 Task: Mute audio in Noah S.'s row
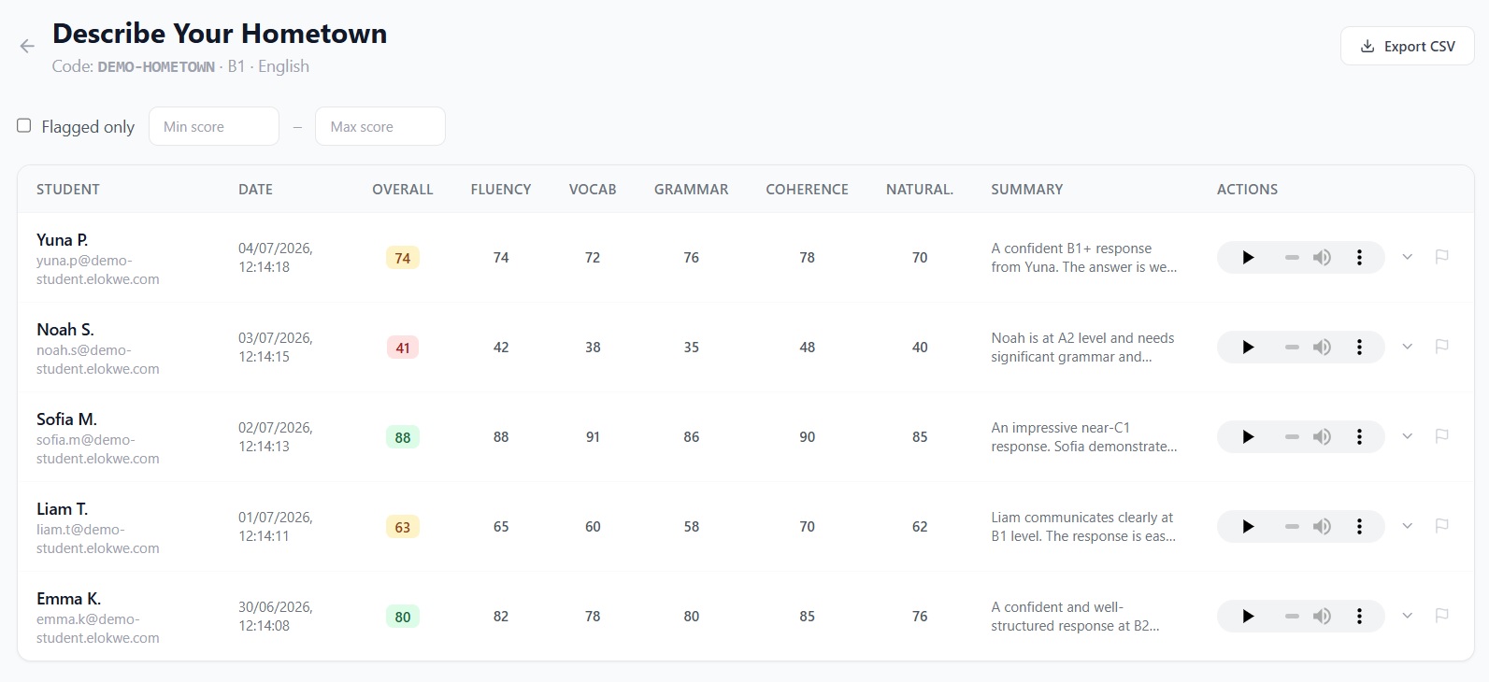[x=1322, y=348]
